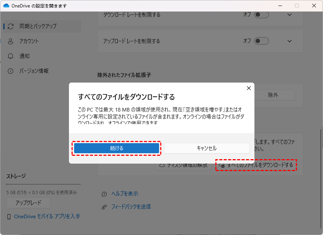This screenshot has height=235, width=323.
Task: Click the bell icon beside 通知
Action: [10, 56]
